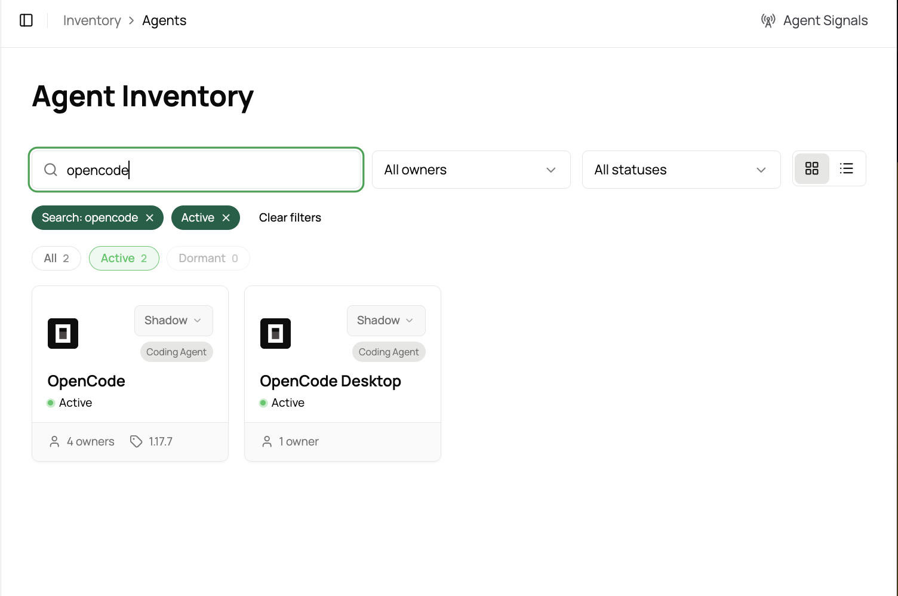This screenshot has width=898, height=596.
Task: Select the All 2 tab
Action: [x=57, y=259]
